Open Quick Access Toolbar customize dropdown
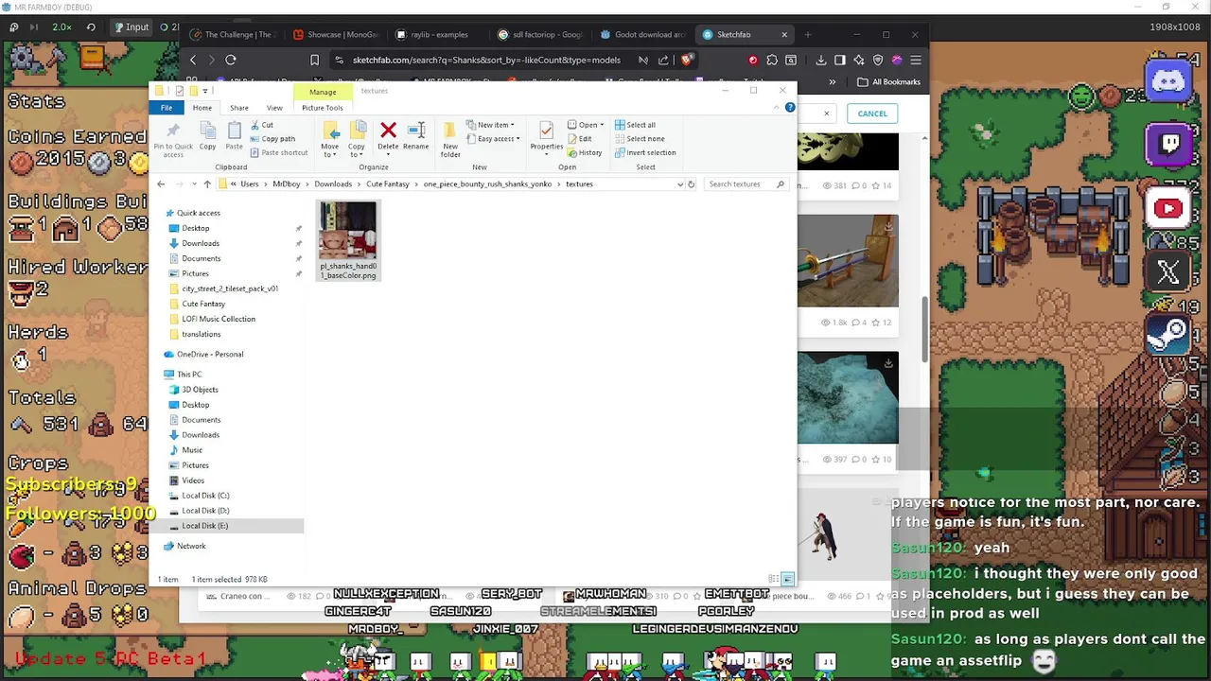The width and height of the screenshot is (1211, 681). (205, 91)
